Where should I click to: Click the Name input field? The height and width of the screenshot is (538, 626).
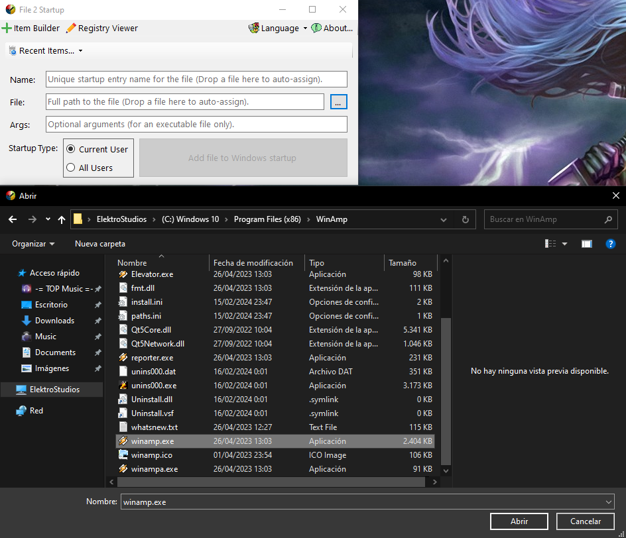click(x=196, y=79)
